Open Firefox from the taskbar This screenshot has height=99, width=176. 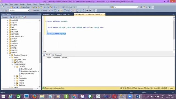pyautogui.click(x=34, y=97)
